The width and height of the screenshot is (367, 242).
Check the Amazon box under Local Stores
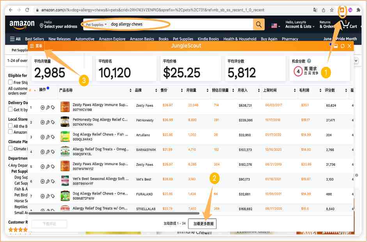(10, 132)
